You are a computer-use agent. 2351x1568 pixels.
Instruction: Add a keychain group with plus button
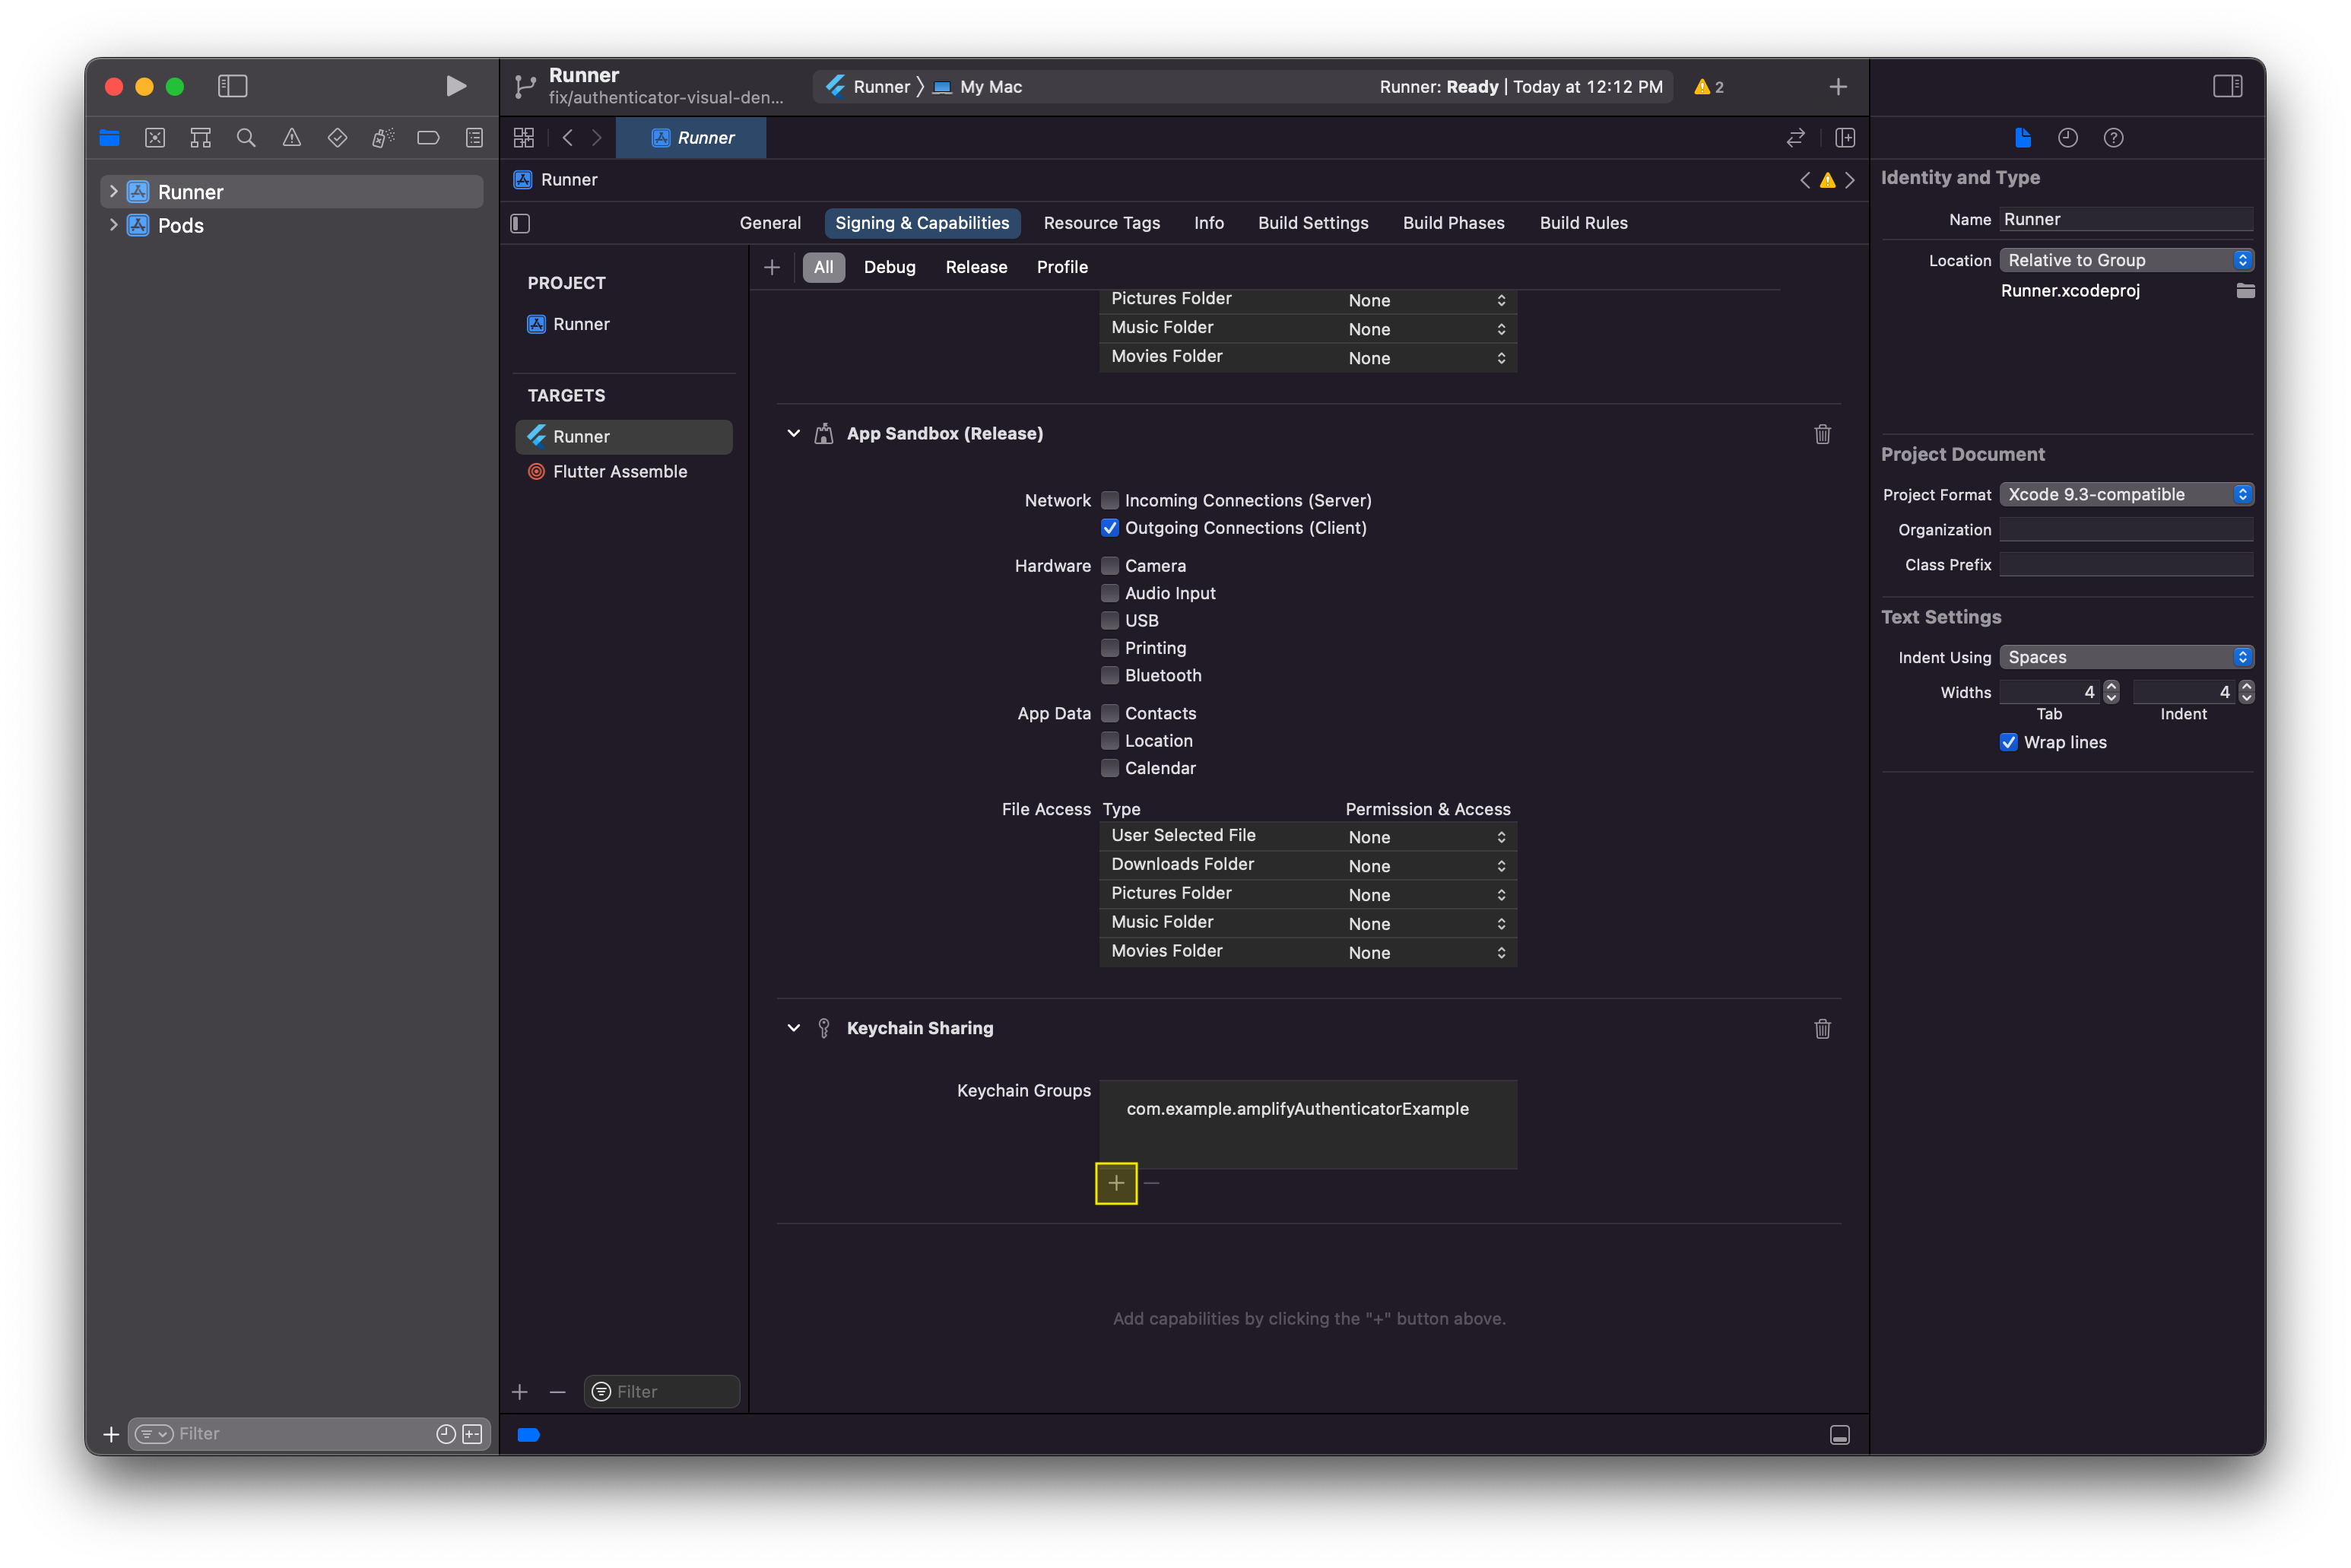pyautogui.click(x=1116, y=1183)
